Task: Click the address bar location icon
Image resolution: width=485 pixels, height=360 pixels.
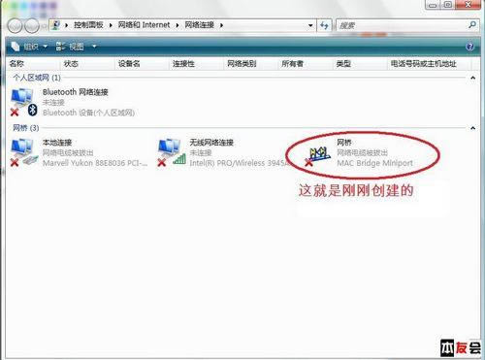Action: click(56, 25)
